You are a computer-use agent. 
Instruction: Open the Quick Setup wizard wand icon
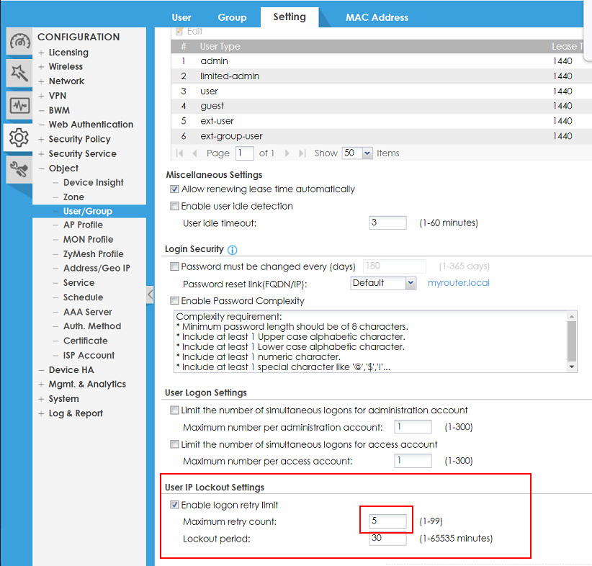pyautogui.click(x=19, y=73)
